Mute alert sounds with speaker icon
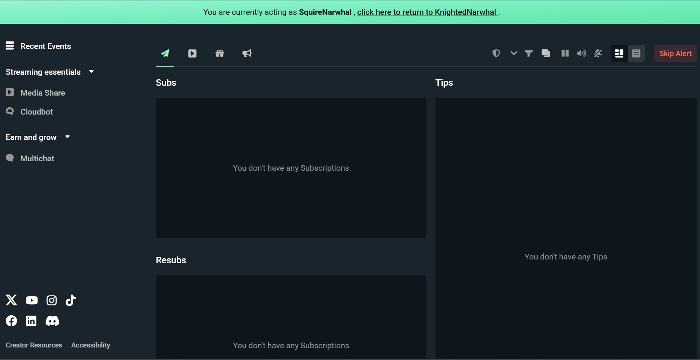 [581, 53]
